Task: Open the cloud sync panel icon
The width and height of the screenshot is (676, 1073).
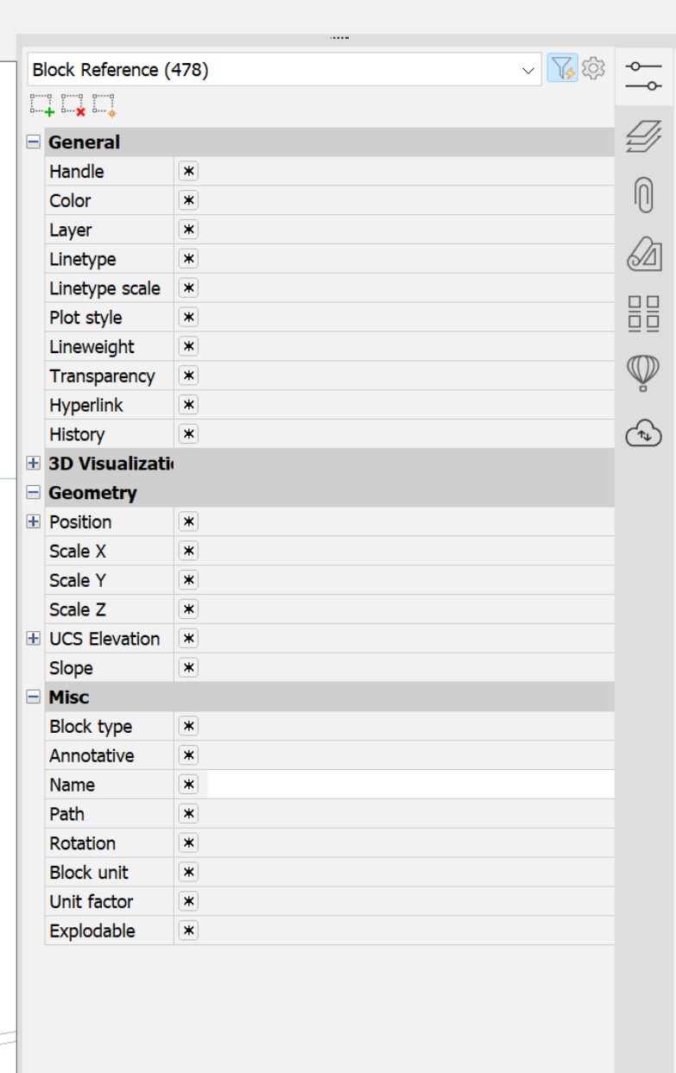Action: [x=643, y=432]
